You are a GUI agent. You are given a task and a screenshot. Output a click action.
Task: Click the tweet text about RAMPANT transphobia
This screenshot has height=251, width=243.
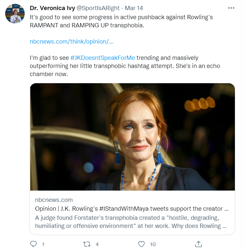pos(121,21)
